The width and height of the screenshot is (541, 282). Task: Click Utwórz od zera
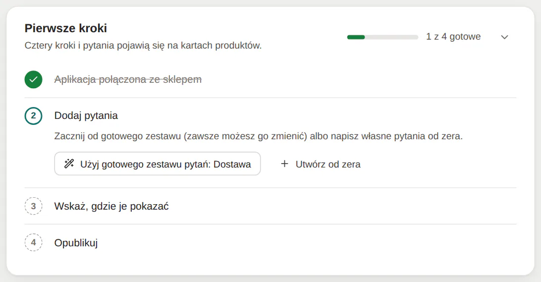[x=321, y=164]
